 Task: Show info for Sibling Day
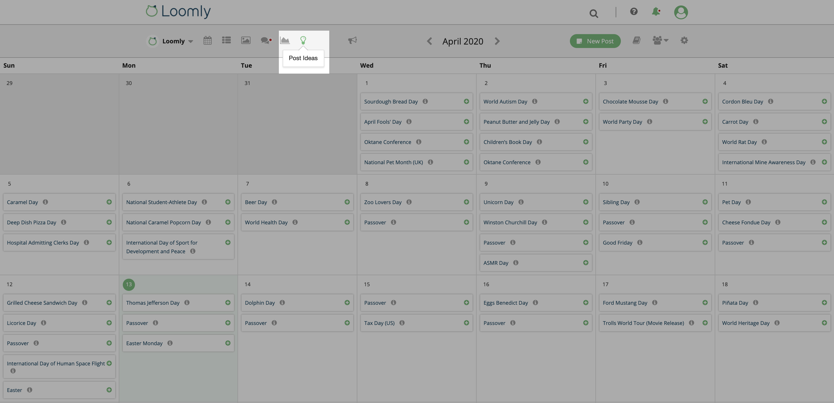pyautogui.click(x=637, y=202)
